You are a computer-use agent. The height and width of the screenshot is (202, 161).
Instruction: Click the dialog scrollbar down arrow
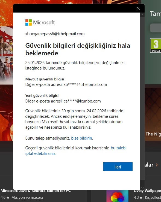142,188
